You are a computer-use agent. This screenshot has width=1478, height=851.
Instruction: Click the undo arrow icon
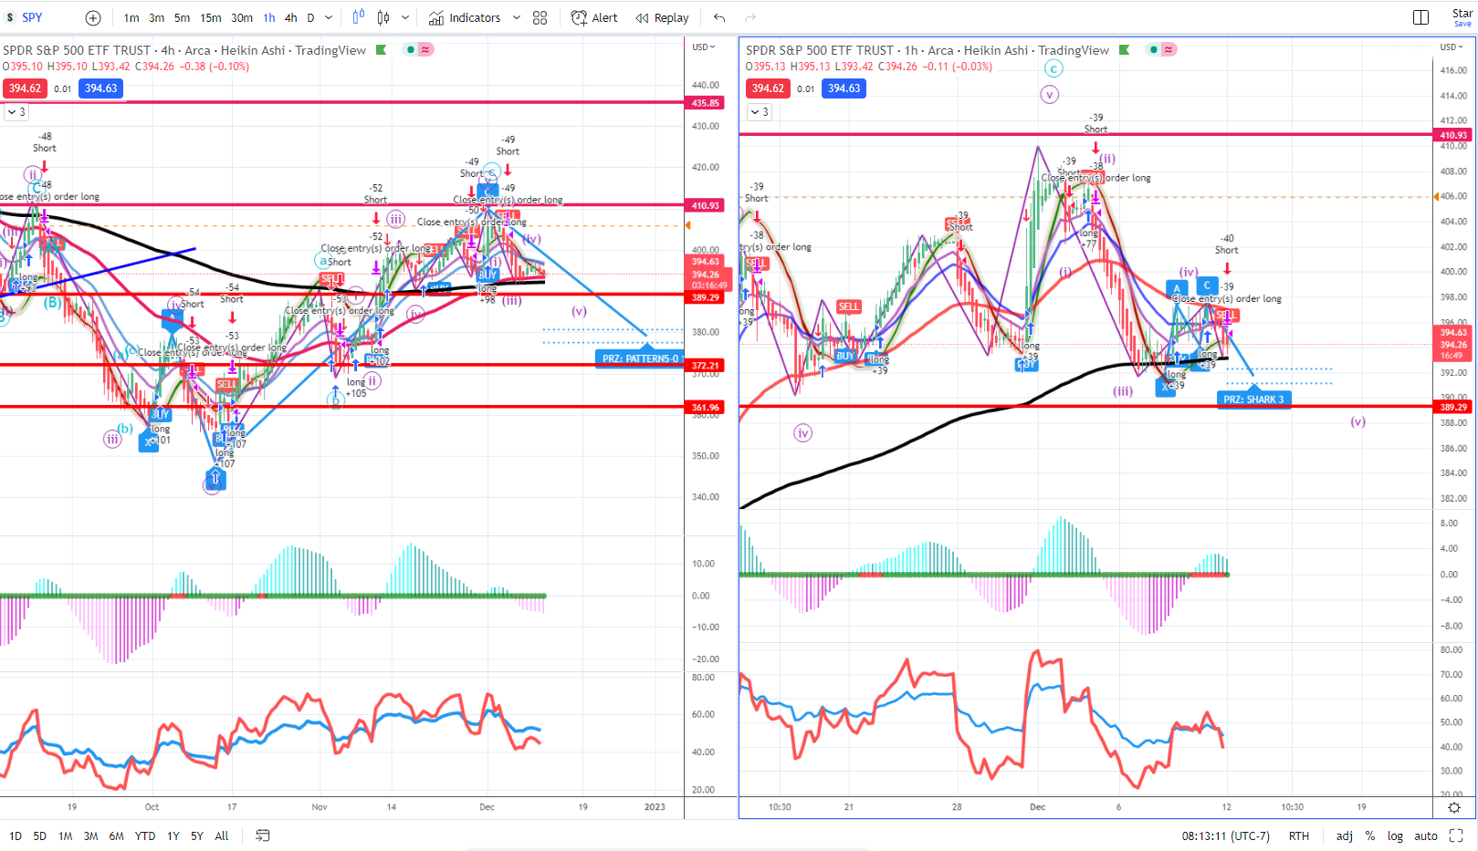pos(719,17)
